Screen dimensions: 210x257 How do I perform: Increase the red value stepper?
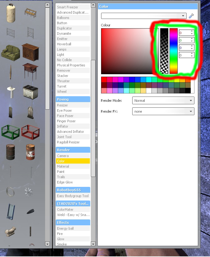tap(192, 31)
